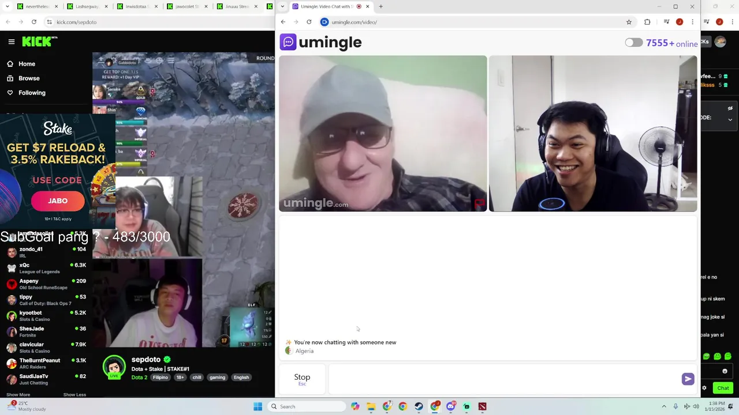
Task: Select the Filipino tag
Action: [161, 378]
